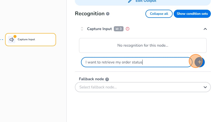The height and width of the screenshot is (122, 219).
Task: Open the Recognition help tooltip icon
Action: pyautogui.click(x=108, y=14)
